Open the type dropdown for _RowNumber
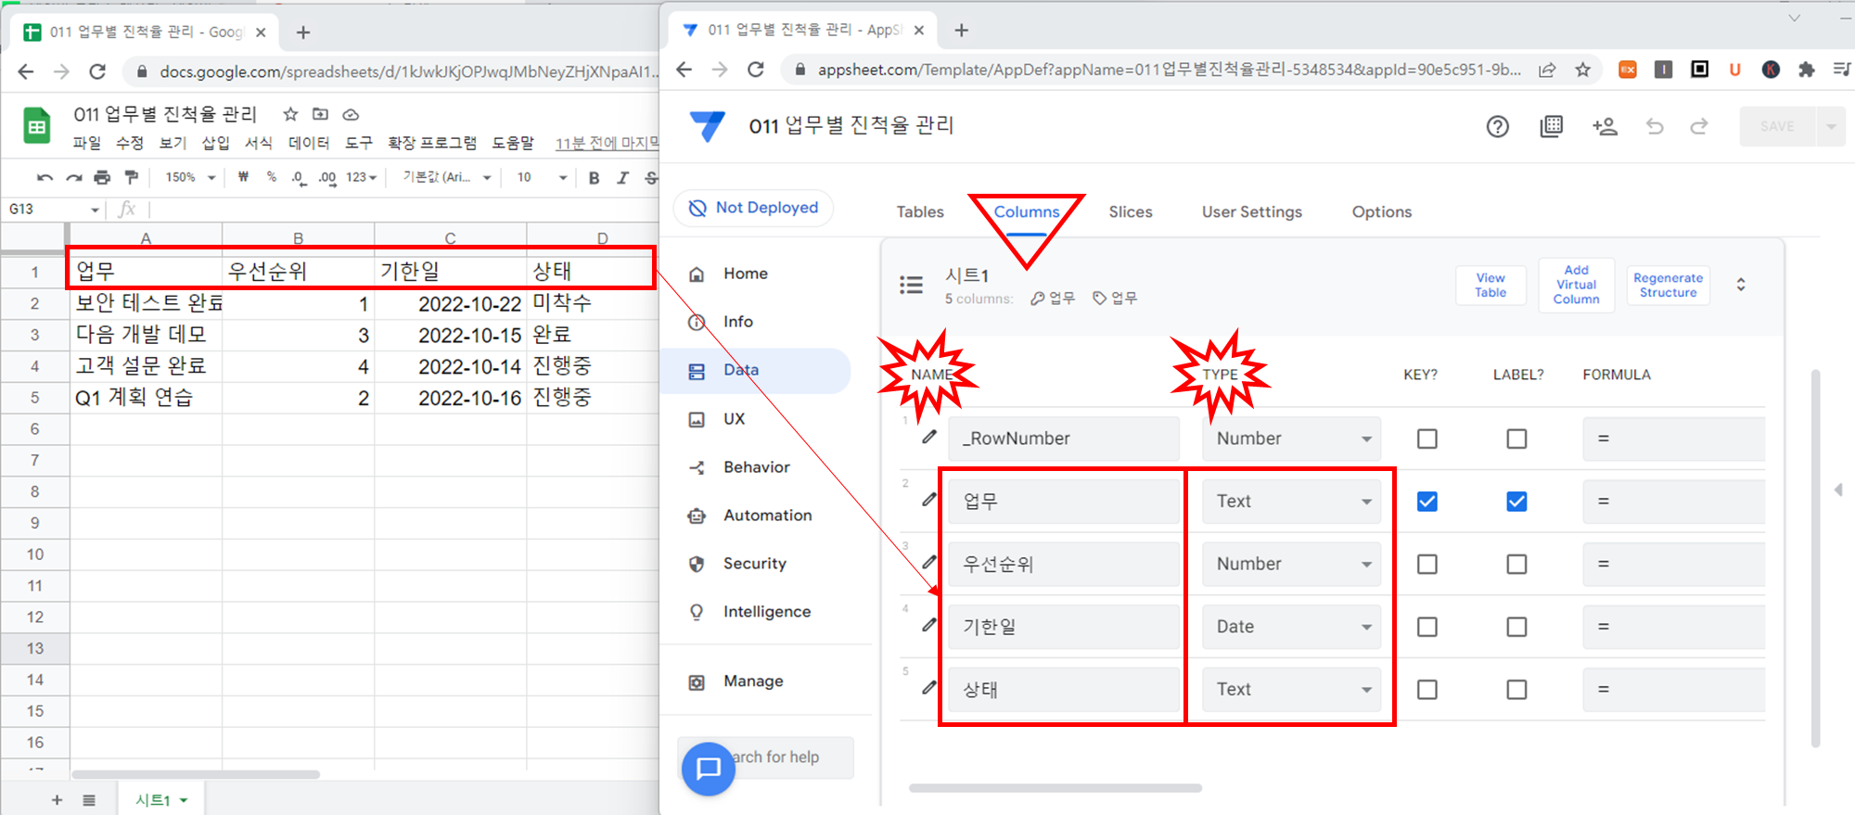This screenshot has height=815, width=1855. click(x=1291, y=439)
